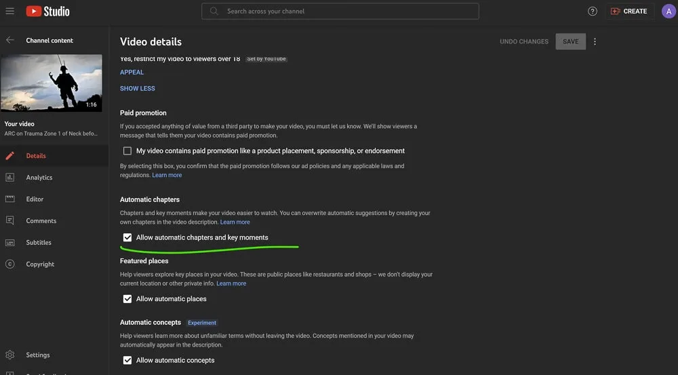The height and width of the screenshot is (375, 678).
Task: Click the Analytics bar chart icon
Action: point(10,178)
